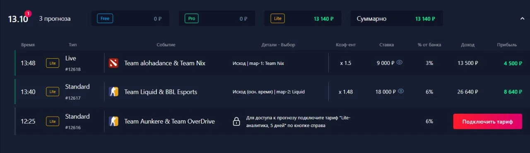
Task: Click the Прибыль column header
Action: (507, 45)
